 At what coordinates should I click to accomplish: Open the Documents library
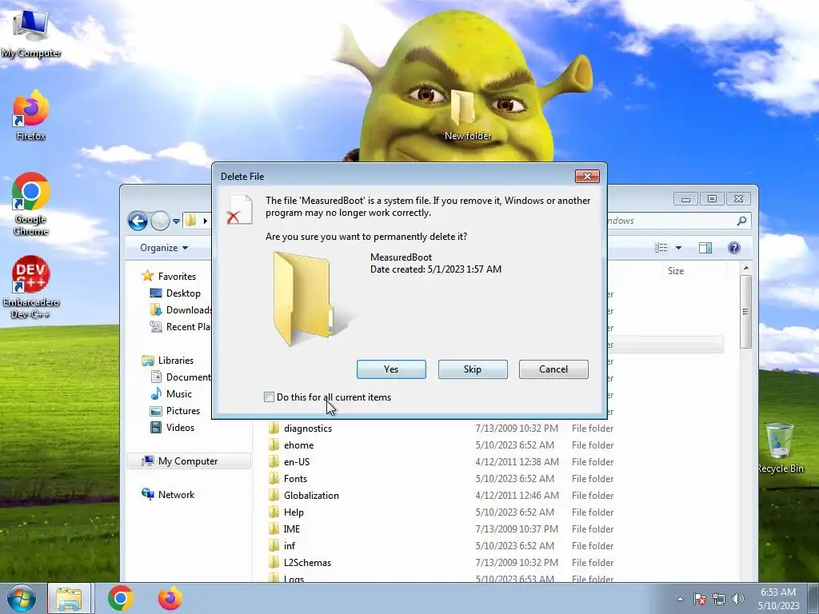pyautogui.click(x=181, y=377)
